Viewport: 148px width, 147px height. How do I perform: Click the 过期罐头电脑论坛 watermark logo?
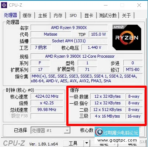(117, 132)
